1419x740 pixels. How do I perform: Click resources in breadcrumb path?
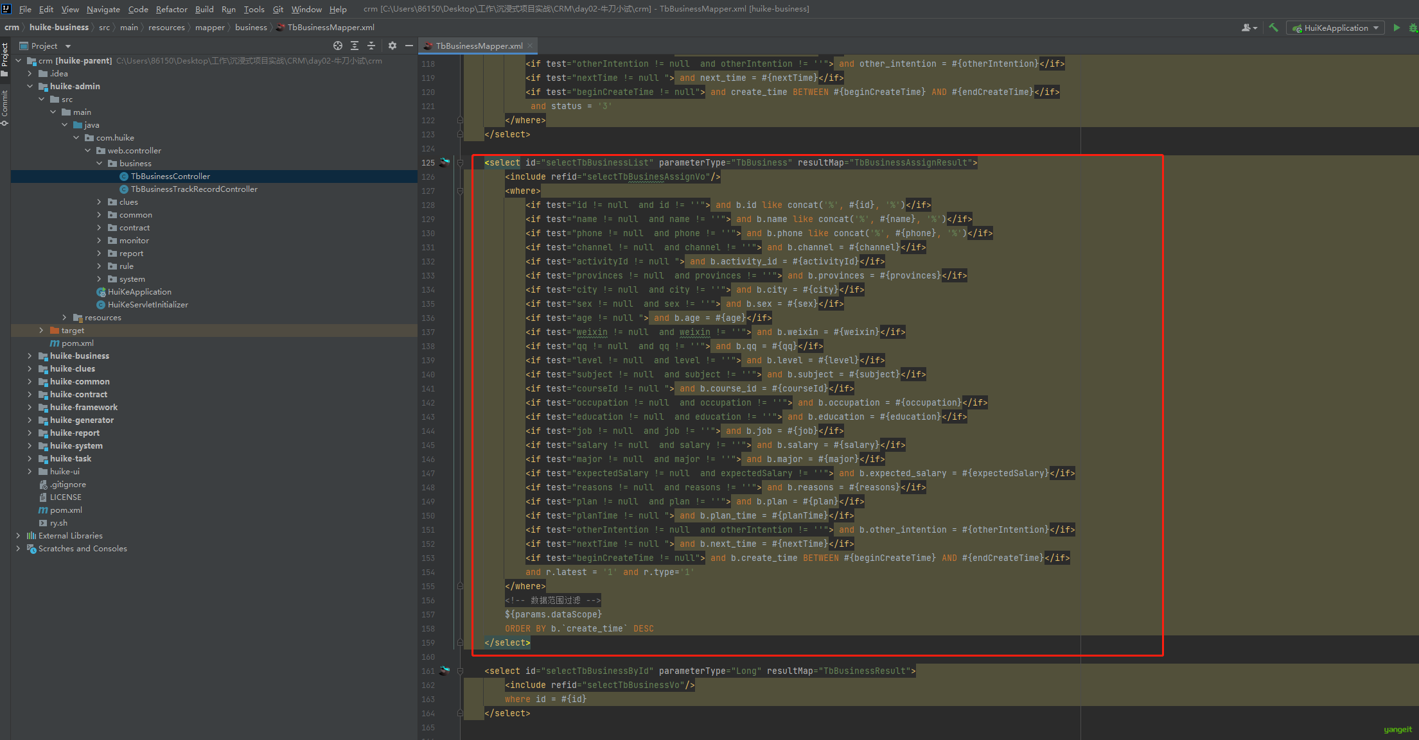166,27
